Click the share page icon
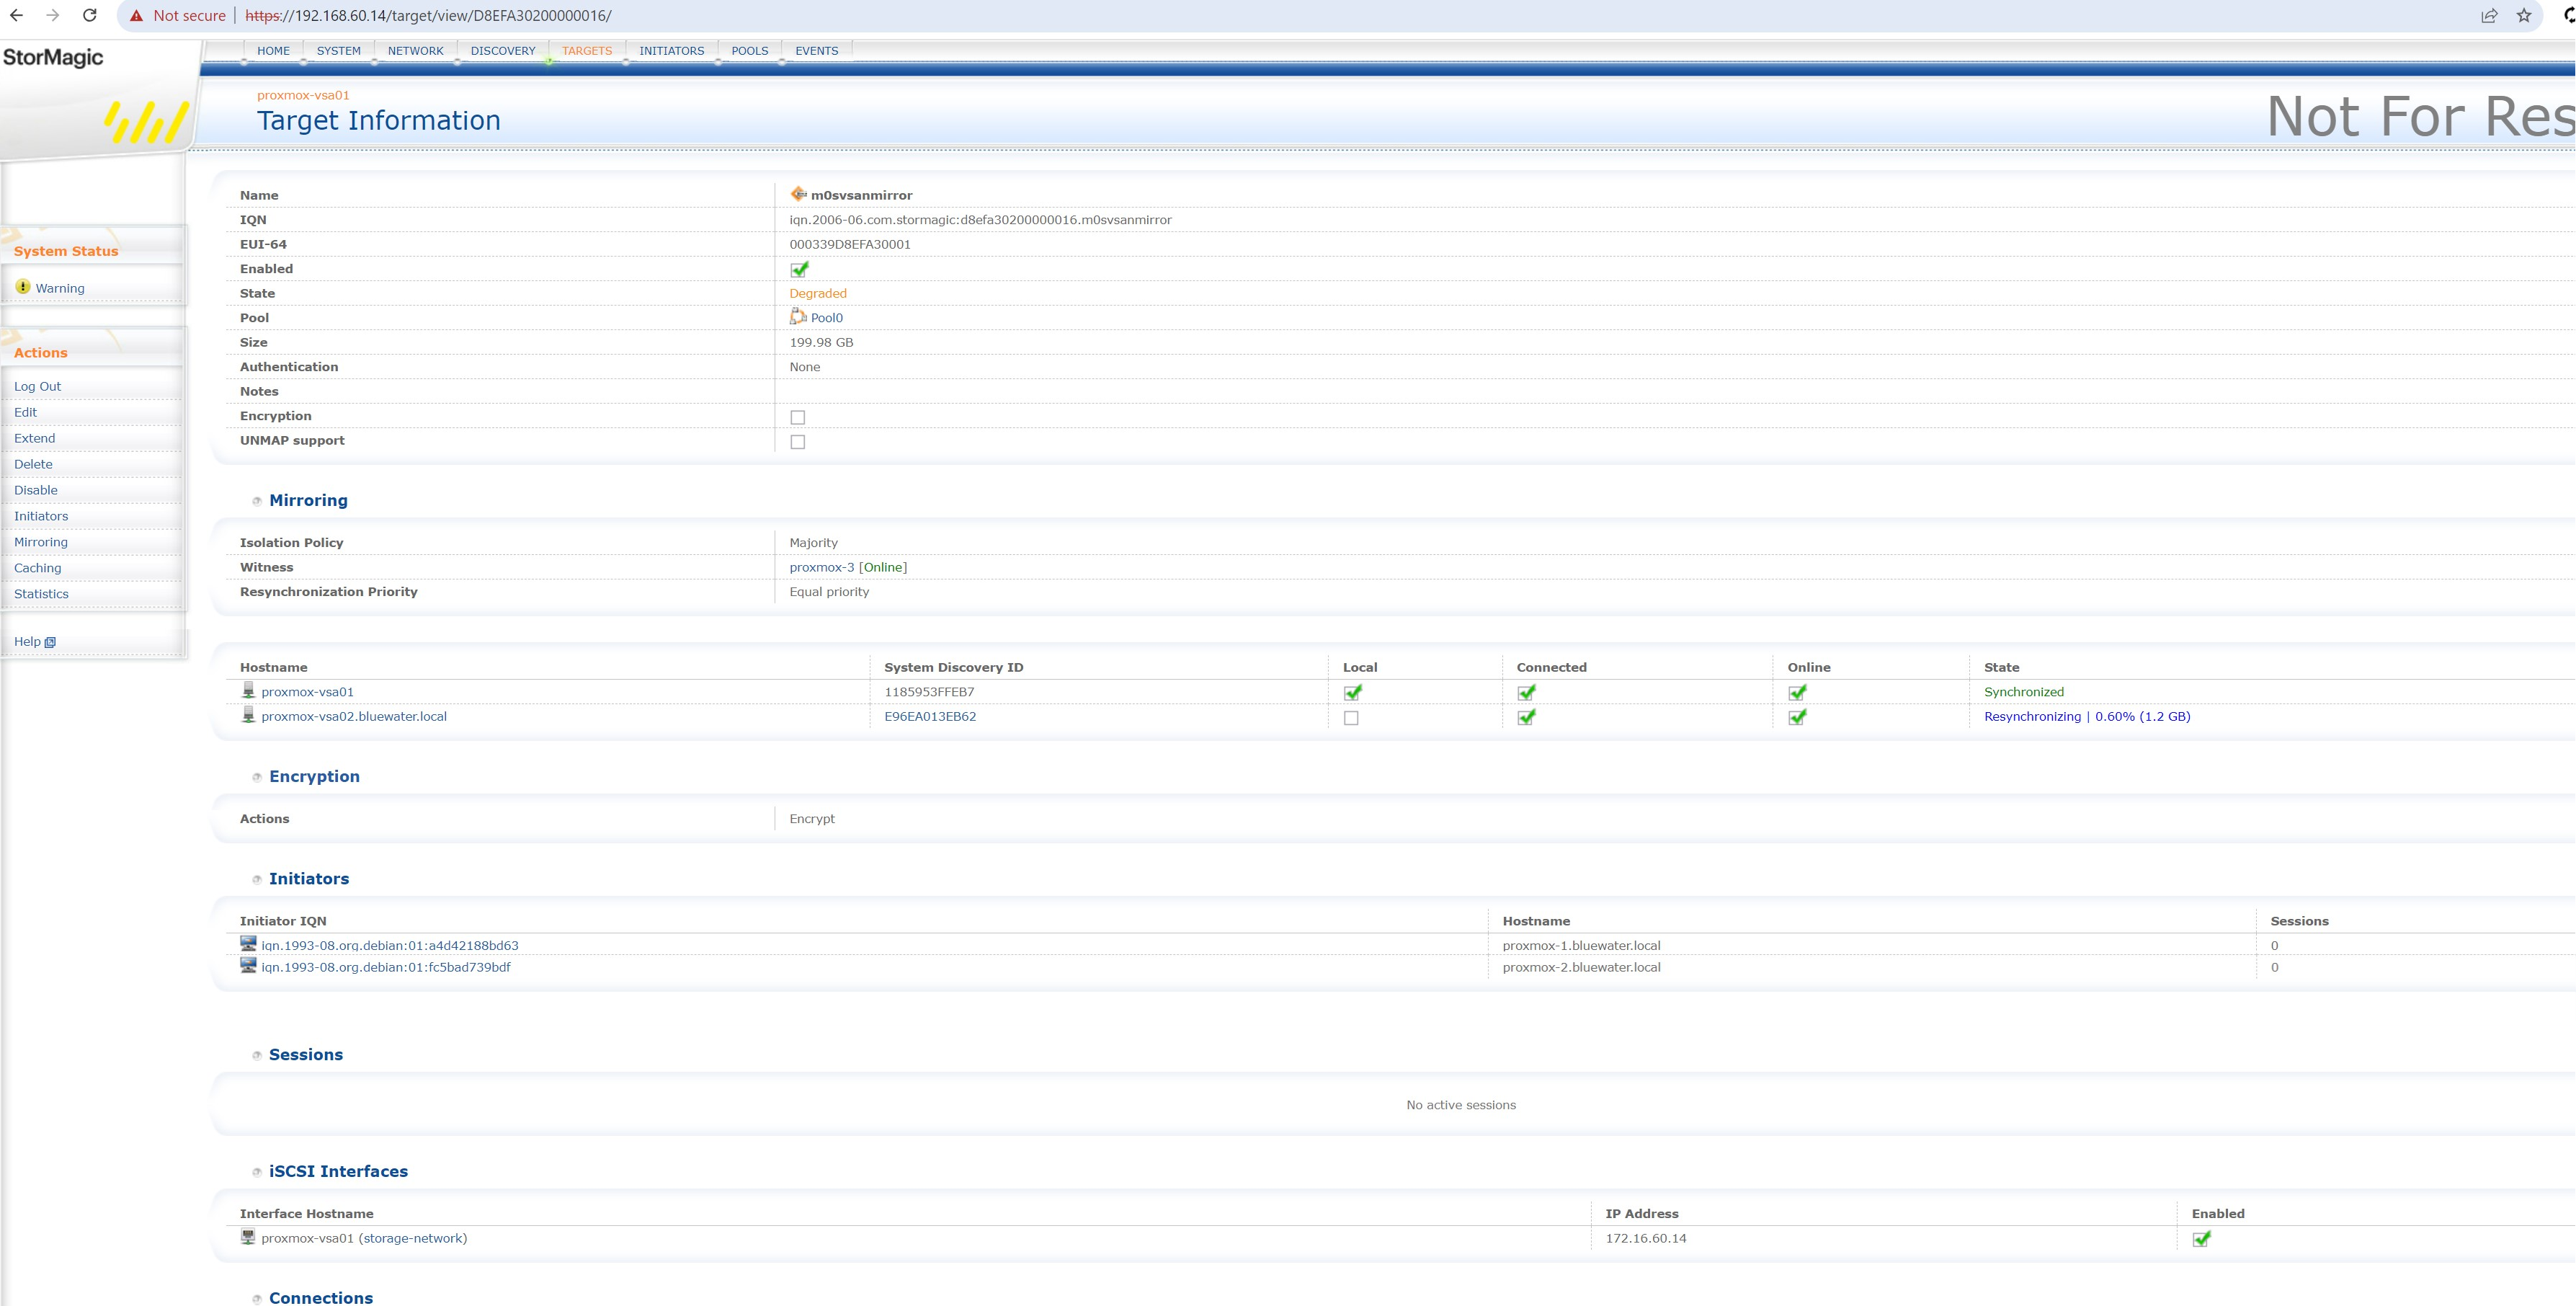This screenshot has width=2576, height=1306. pos(2489,16)
